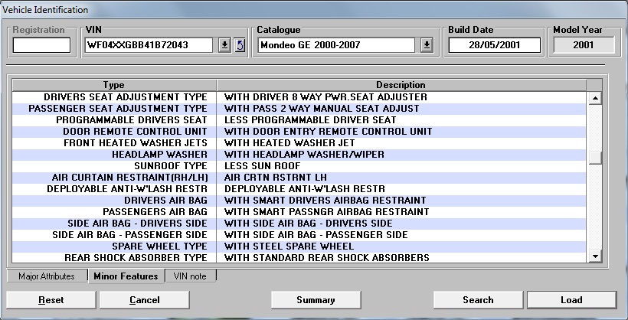Click the VIN input field

(x=150, y=45)
